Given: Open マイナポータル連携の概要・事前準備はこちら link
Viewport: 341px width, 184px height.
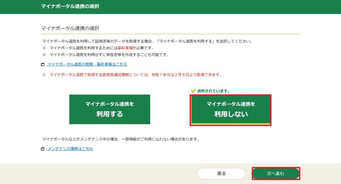Looking at the screenshot, I should (87, 64).
